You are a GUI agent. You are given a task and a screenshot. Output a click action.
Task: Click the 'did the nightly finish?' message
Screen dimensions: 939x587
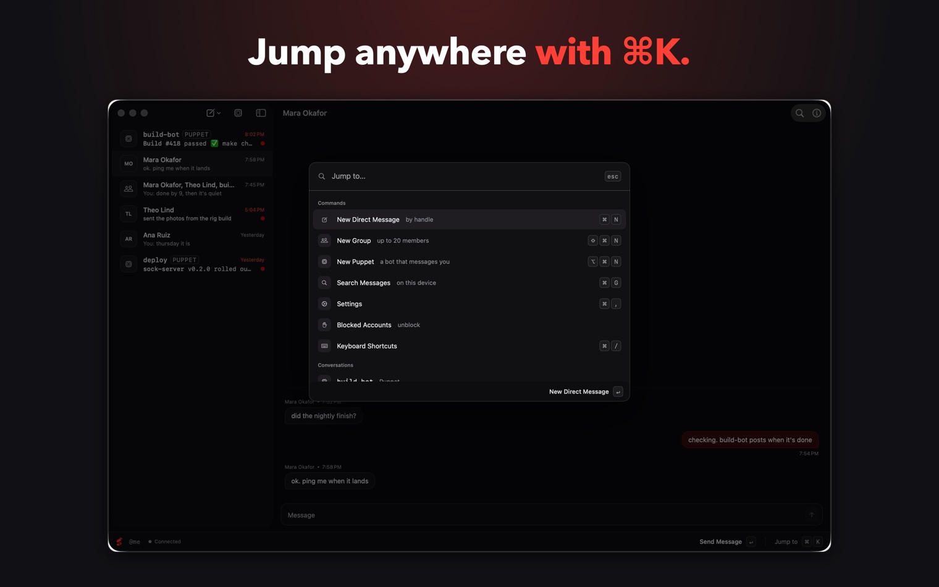324,416
